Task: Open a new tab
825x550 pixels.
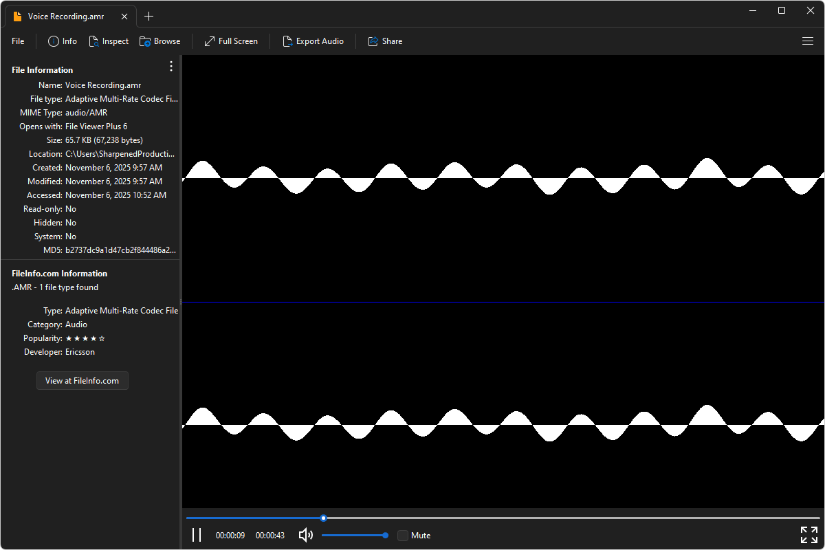Action: [149, 16]
